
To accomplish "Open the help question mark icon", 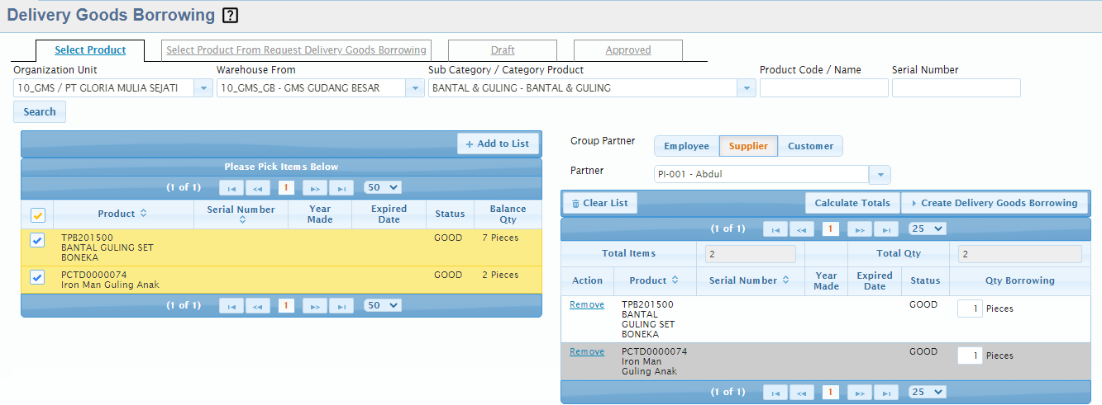I will coord(231,15).
